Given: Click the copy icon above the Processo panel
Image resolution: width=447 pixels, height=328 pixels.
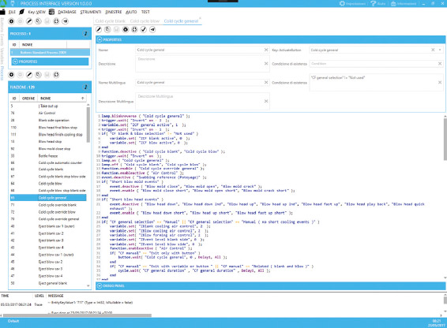Looking at the screenshot, I should 38,21.
